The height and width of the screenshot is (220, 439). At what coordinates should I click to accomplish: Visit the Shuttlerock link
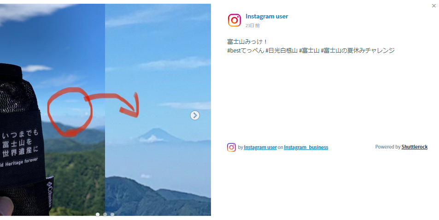(415, 147)
